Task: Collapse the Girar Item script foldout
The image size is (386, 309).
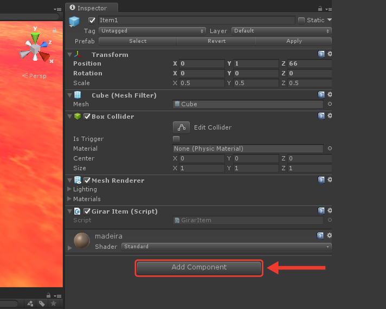Action: (70, 211)
